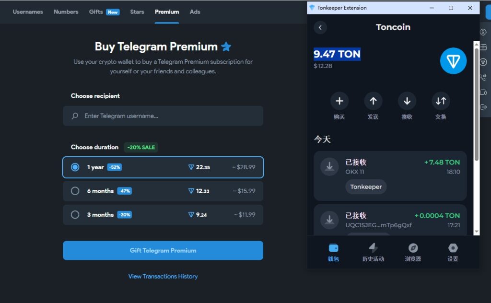Image resolution: width=491 pixels, height=303 pixels.
Task: Tap the down-arrow receive icon
Action: pyautogui.click(x=407, y=101)
